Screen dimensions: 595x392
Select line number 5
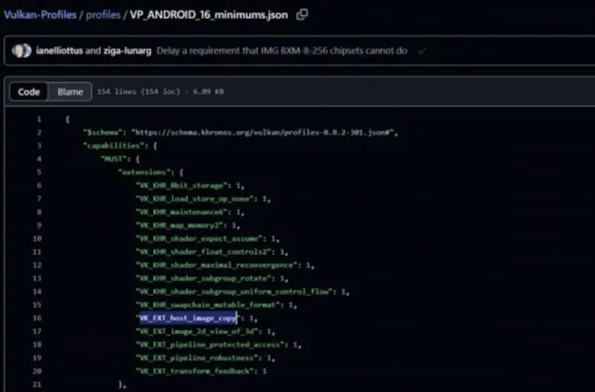[39, 172]
